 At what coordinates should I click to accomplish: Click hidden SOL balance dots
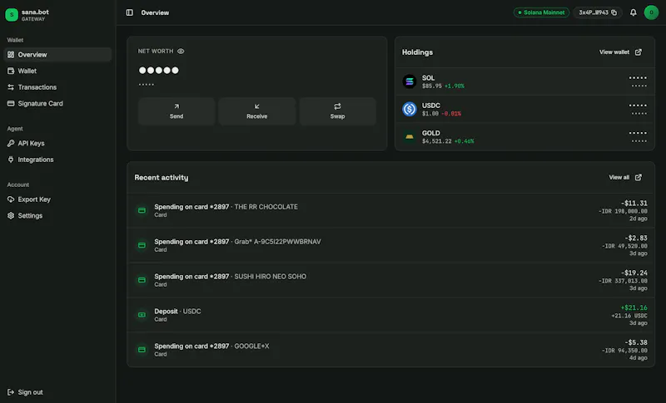tap(638, 78)
